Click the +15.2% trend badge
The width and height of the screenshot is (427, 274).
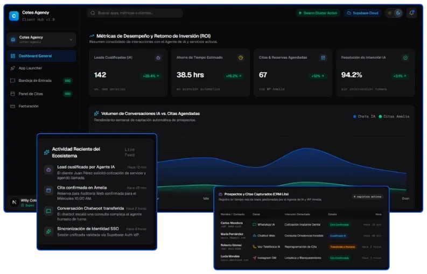234,76
